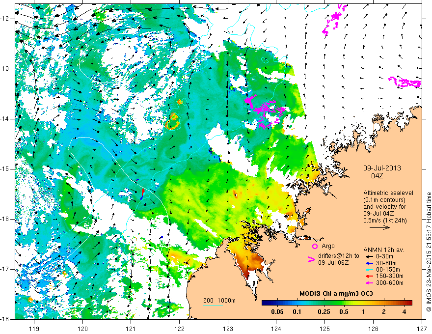Click the 'ANMN 12h av.' legend heading
The width and height of the screenshot is (432, 334).
(x=384, y=250)
